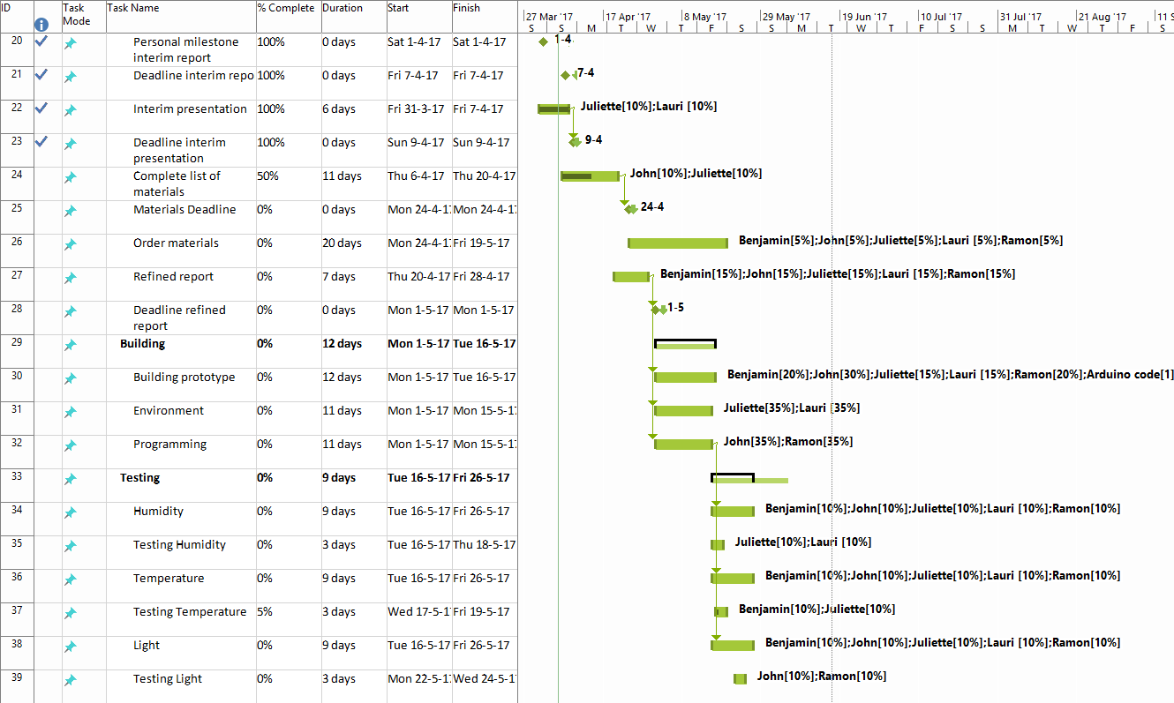Click the 24-4 Materials Deadline milestone marker
The width and height of the screenshot is (1174, 703).
click(630, 209)
